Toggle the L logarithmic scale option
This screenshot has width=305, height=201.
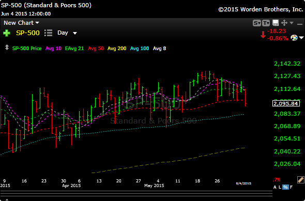pos(280,187)
